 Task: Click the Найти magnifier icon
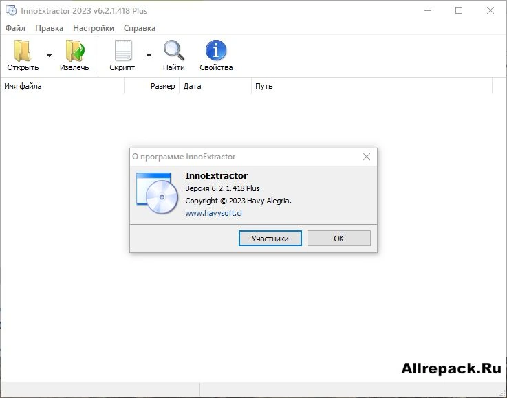coord(173,50)
